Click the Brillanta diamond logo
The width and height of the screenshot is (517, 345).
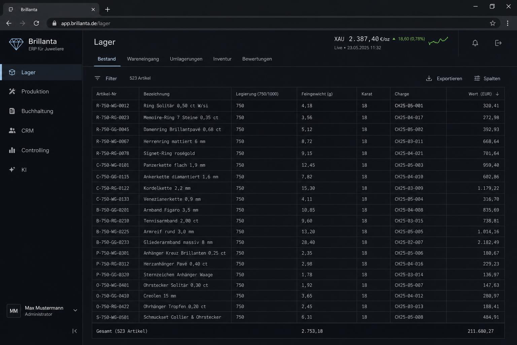[16, 44]
